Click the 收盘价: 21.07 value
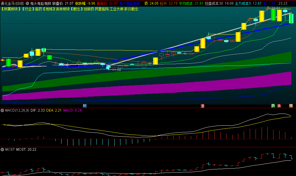The height and width of the screenshot is (176, 296). click(63, 3)
